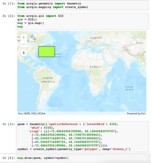Click the AFRICA label on the map
The width and height of the screenshot is (152, 163).
[95, 67]
